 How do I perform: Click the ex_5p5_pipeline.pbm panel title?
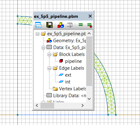coord(56,16)
